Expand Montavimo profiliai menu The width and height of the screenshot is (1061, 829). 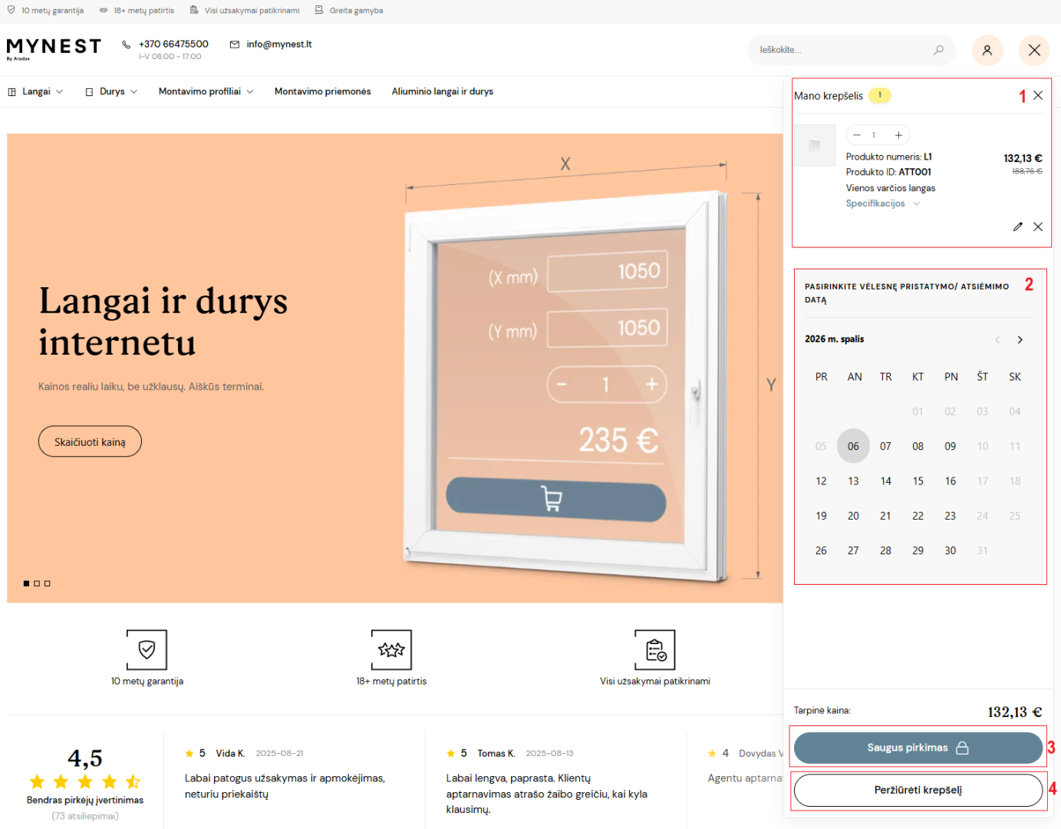pyautogui.click(x=206, y=91)
